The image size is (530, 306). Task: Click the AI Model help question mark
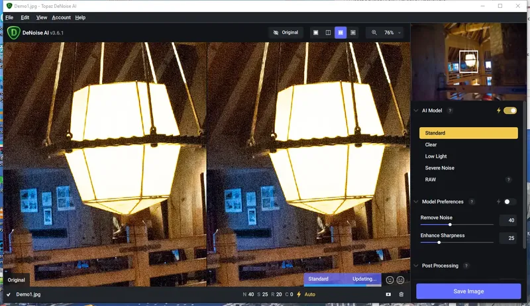coord(450,111)
